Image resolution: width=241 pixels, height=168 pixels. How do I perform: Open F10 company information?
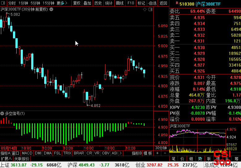tap(131, 3)
